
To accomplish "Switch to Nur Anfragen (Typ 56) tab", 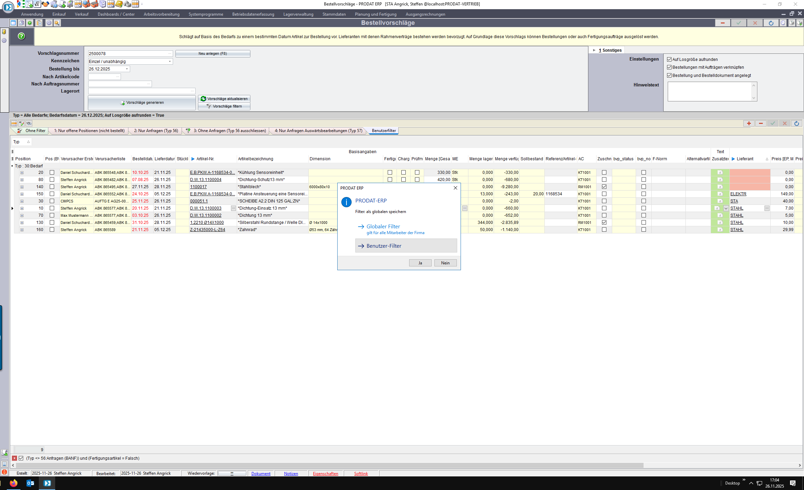I will (x=156, y=131).
